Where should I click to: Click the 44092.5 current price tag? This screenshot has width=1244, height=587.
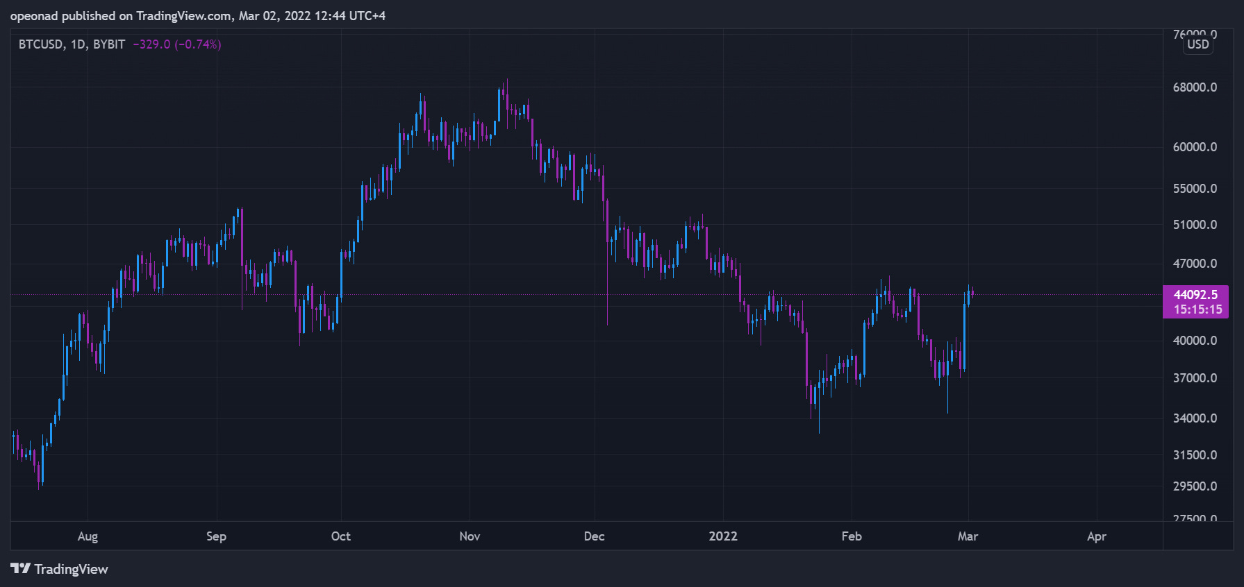click(1195, 294)
